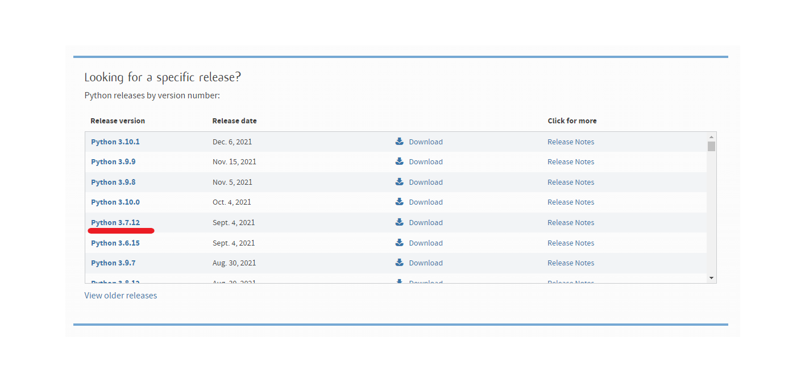This screenshot has width=805, height=382.
Task: Click download icon for Python 3.10.1
Action: [x=399, y=142]
